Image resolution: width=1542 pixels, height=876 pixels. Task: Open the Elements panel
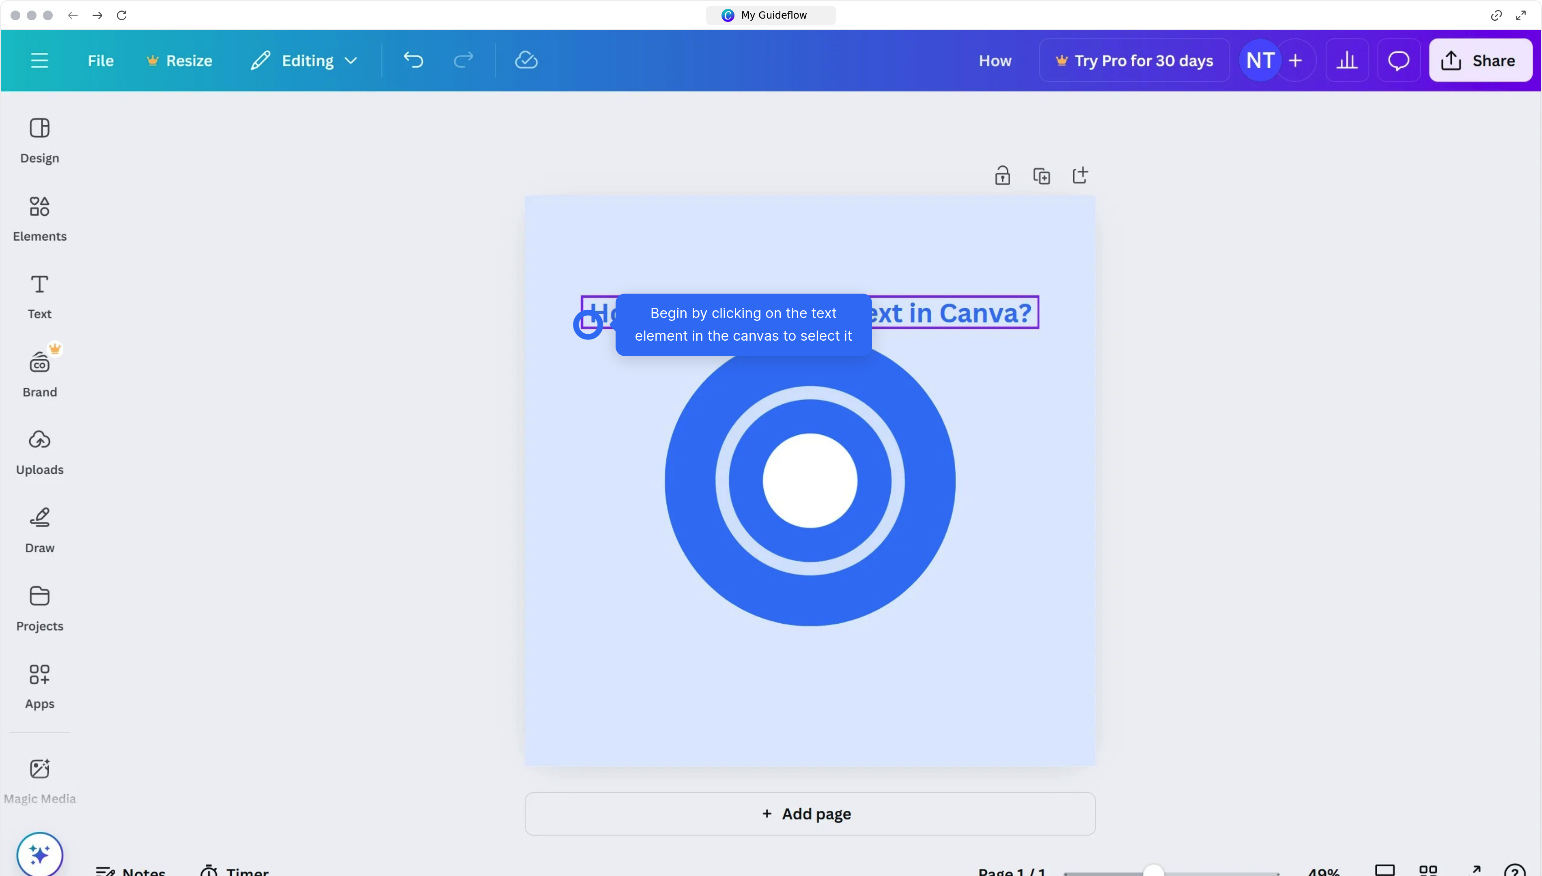click(40, 218)
